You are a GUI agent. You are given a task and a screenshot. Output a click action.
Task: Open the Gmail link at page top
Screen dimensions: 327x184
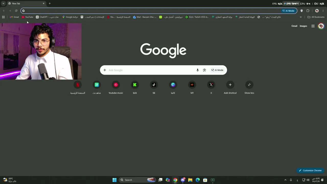[294, 26]
